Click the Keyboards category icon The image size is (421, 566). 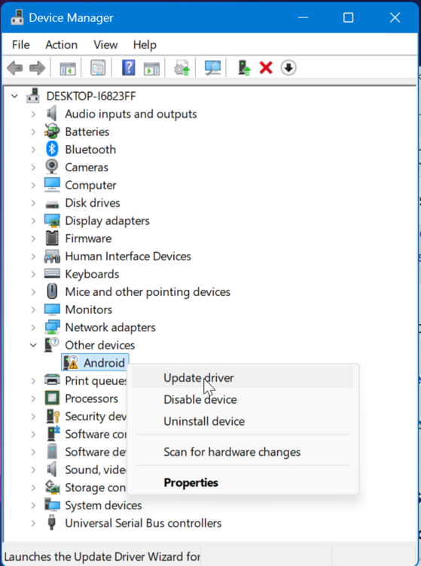[x=52, y=273]
